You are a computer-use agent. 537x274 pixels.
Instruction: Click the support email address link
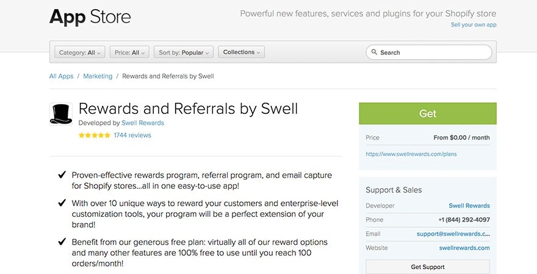point(453,234)
